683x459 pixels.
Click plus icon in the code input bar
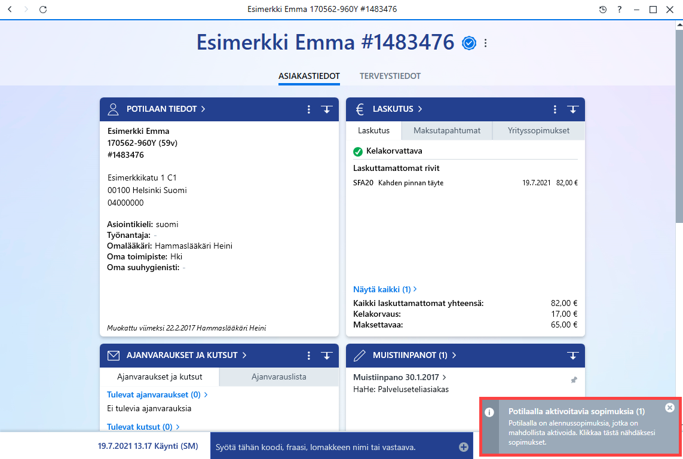point(464,447)
